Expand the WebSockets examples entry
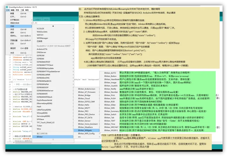This screenshot has height=157, width=228. pyautogui.click(x=53, y=32)
